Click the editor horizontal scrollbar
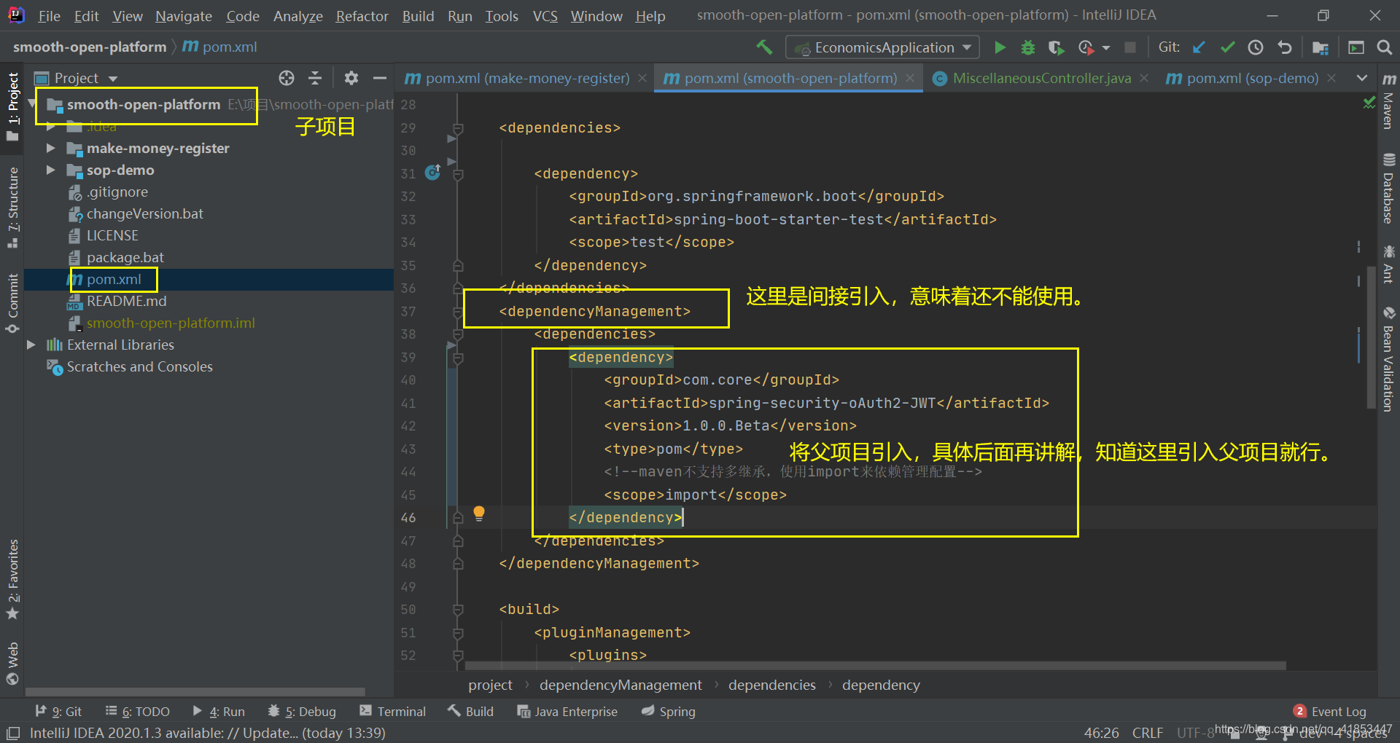Image resolution: width=1400 pixels, height=743 pixels. coord(875,665)
